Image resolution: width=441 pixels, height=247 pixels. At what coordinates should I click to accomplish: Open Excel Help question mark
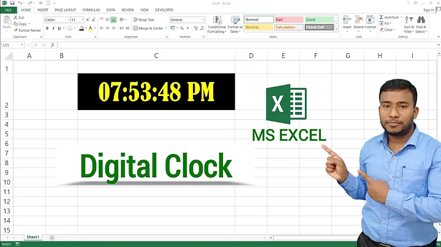(x=408, y=3)
